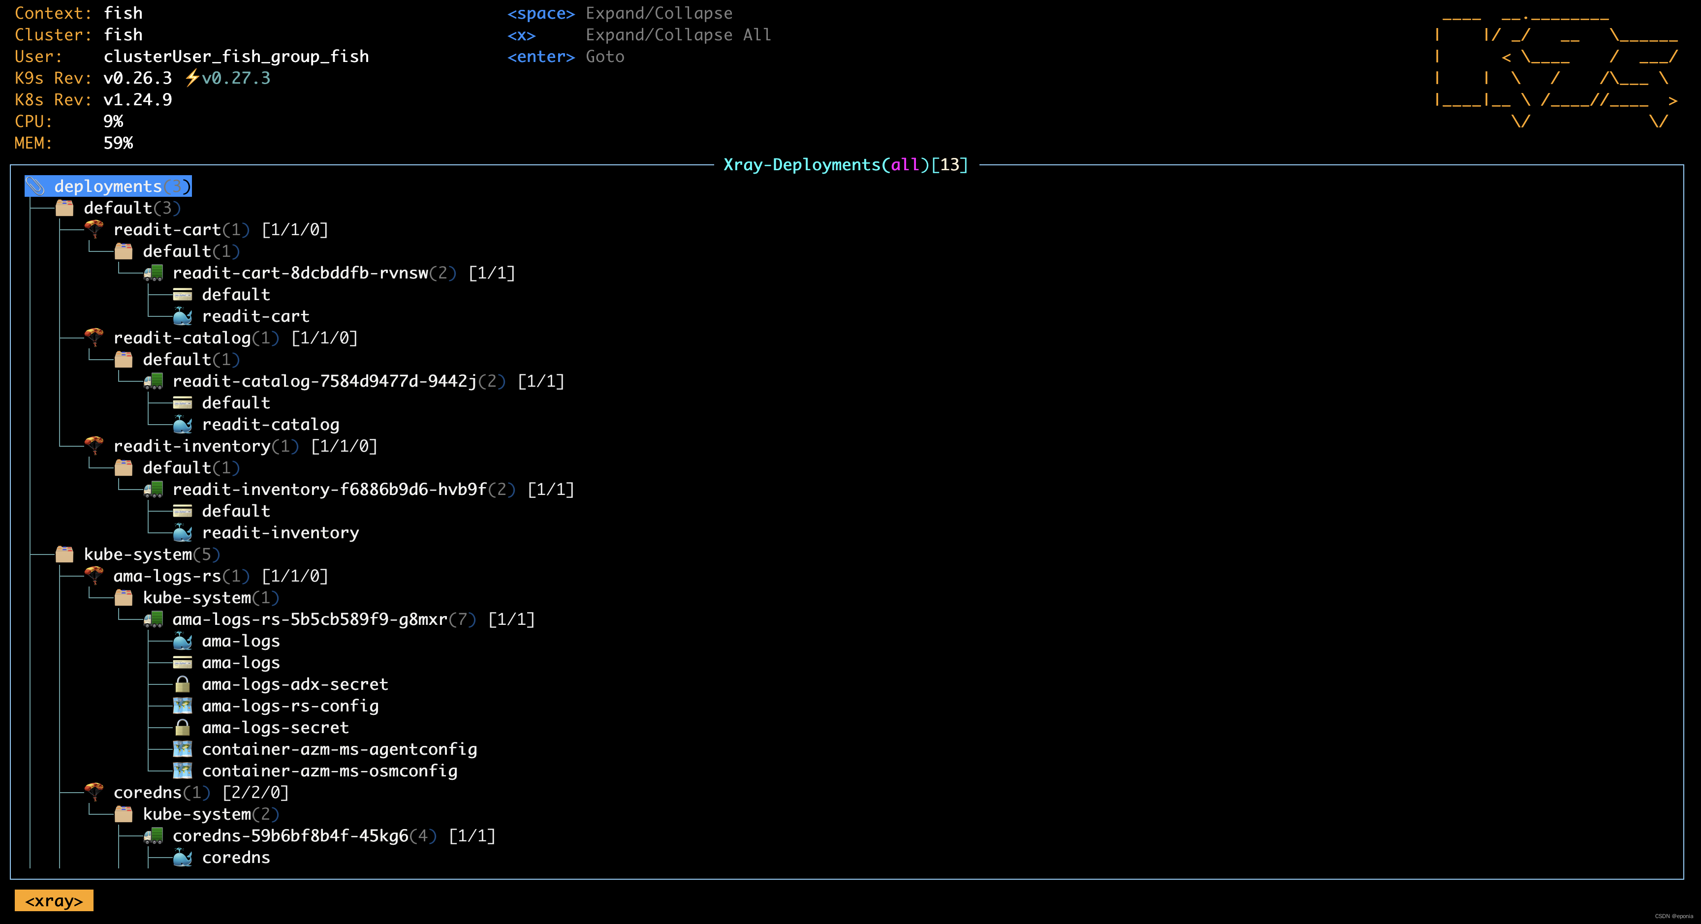Viewport: 1701px width, 924px height.
Task: Click the <enter> Goto shortcut hint
Action: click(x=566, y=56)
